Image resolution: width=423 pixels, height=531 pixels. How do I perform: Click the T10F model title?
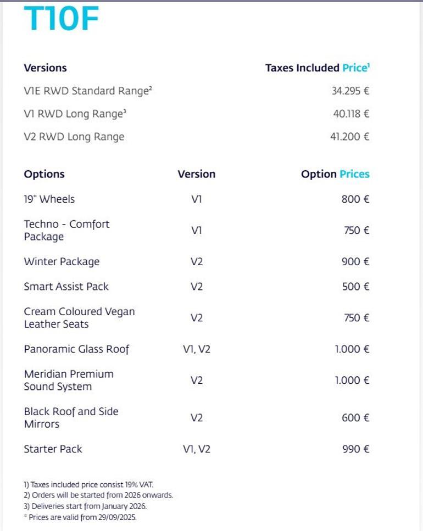tap(61, 19)
